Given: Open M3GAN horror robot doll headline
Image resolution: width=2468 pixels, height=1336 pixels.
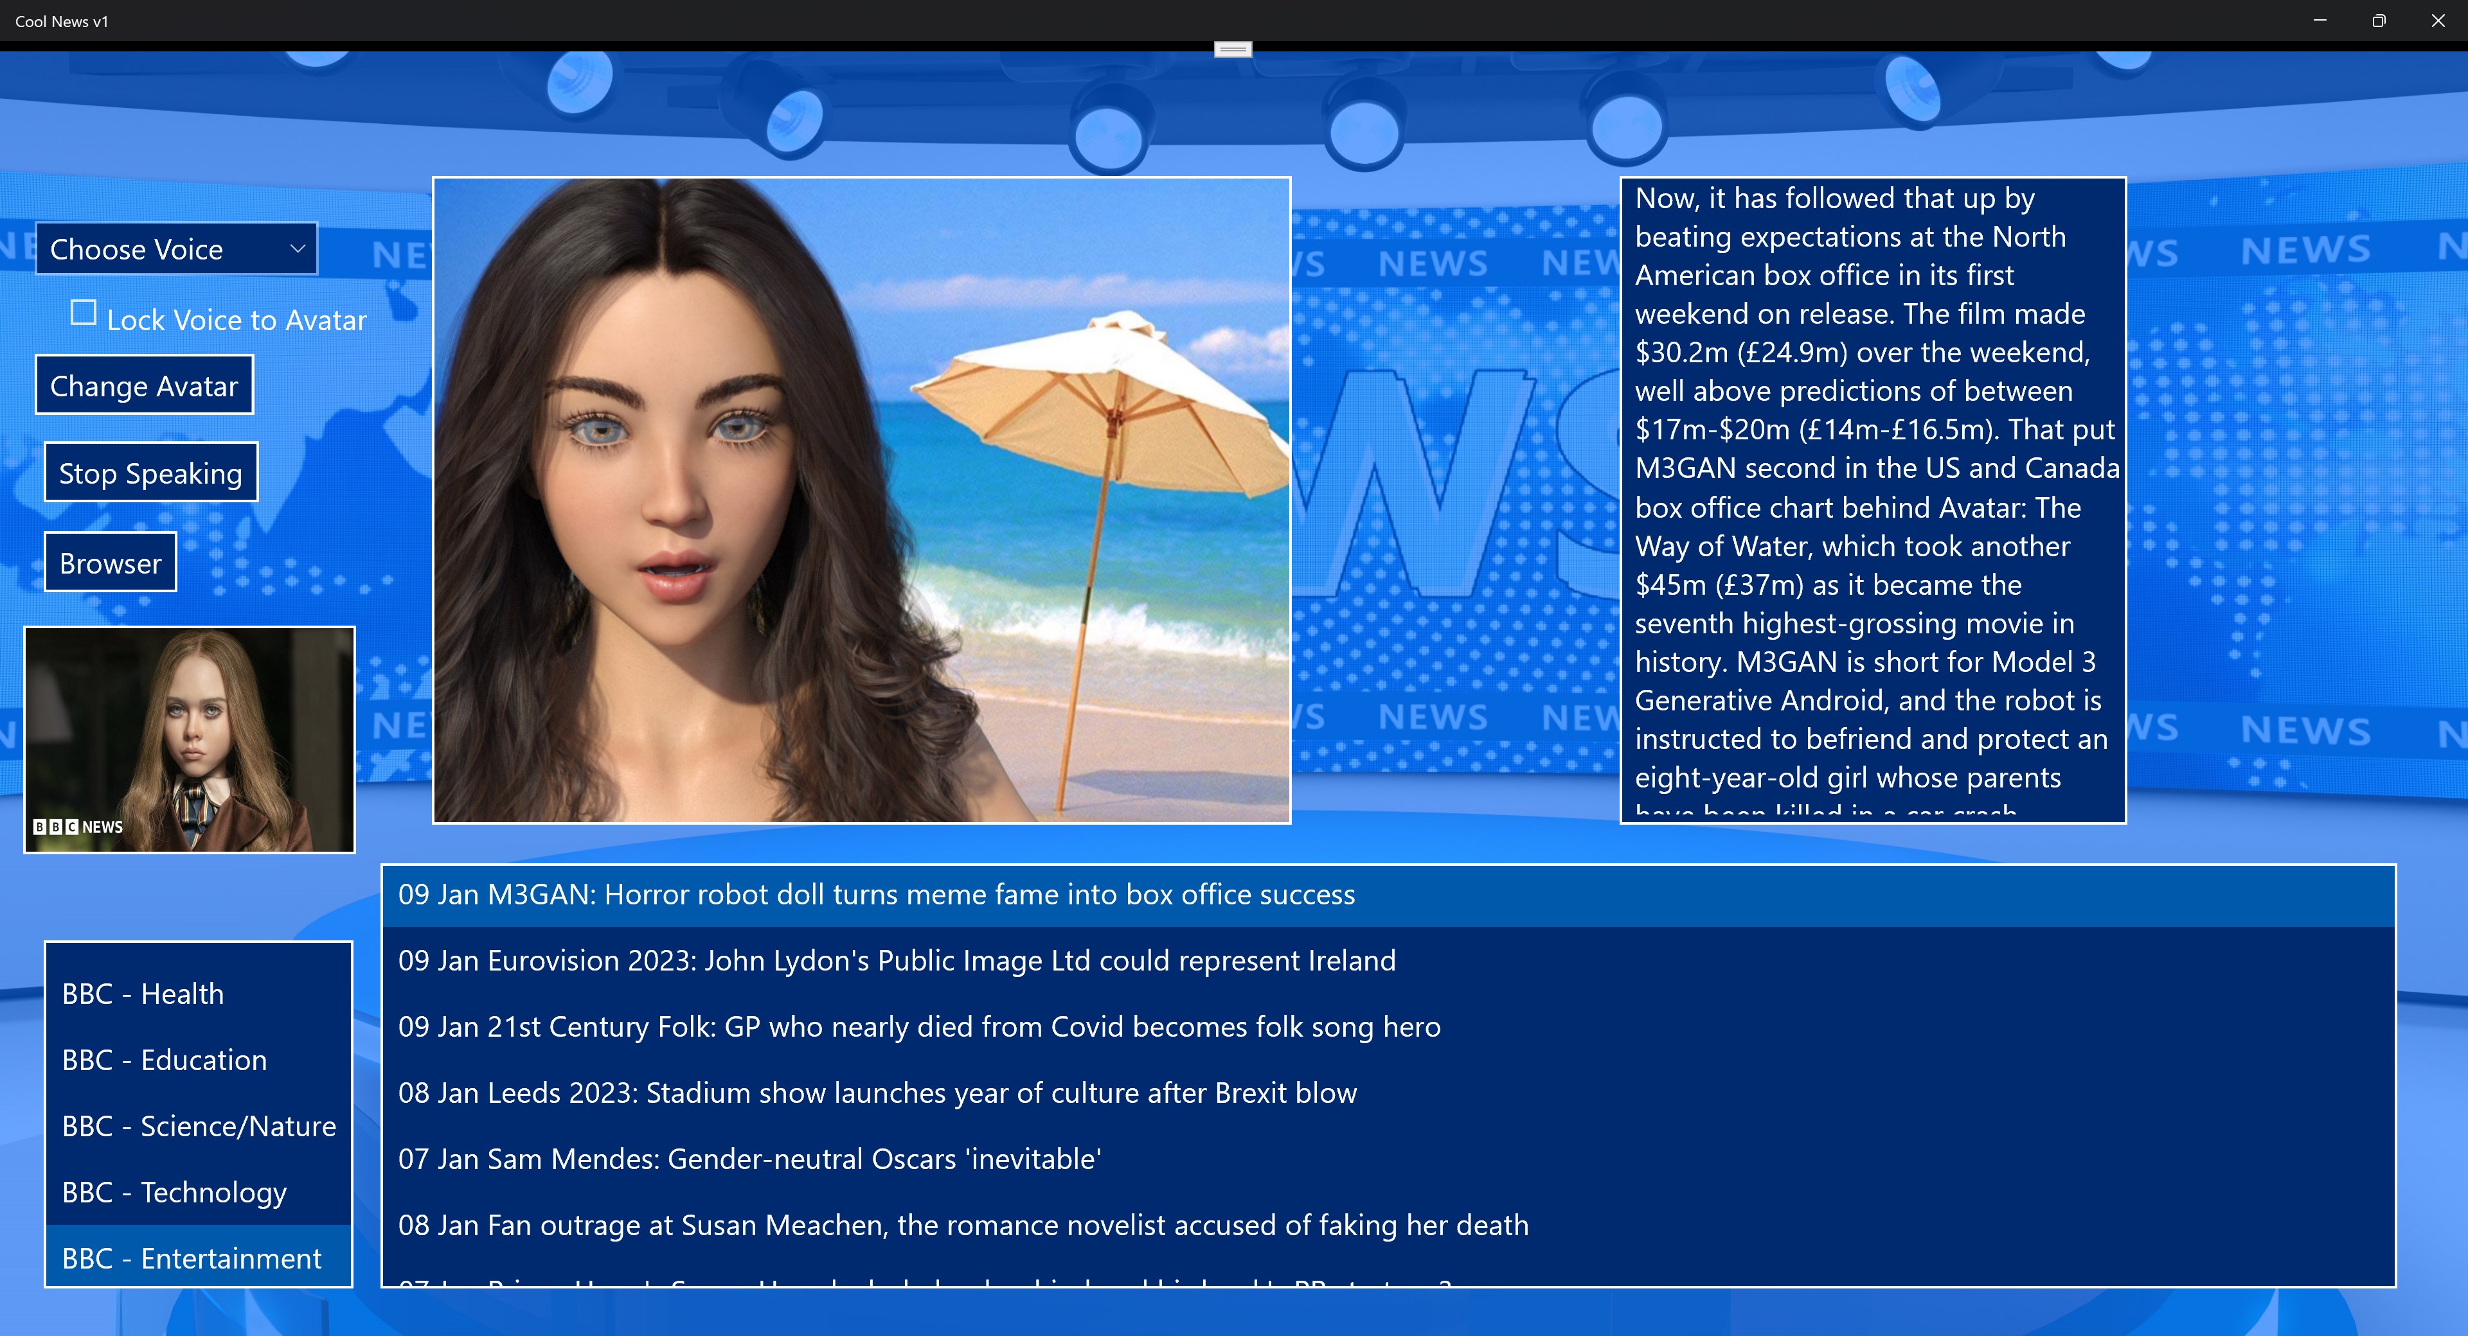Looking at the screenshot, I should pyautogui.click(x=875, y=895).
